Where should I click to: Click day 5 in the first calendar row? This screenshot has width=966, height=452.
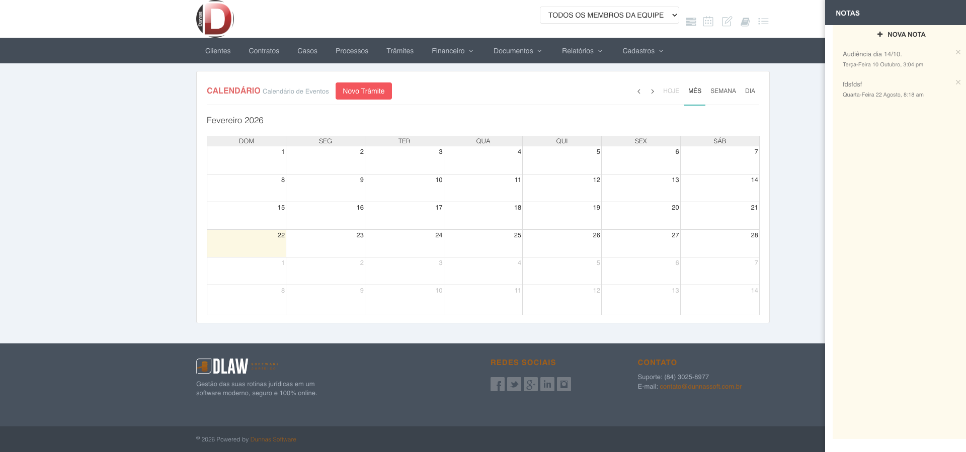(x=562, y=160)
